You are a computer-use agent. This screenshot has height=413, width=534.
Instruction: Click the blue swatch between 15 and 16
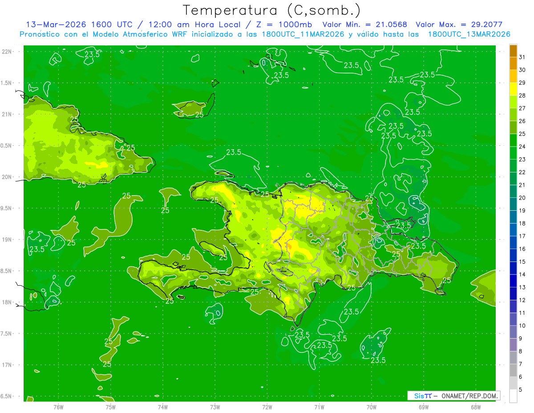pos(514,255)
